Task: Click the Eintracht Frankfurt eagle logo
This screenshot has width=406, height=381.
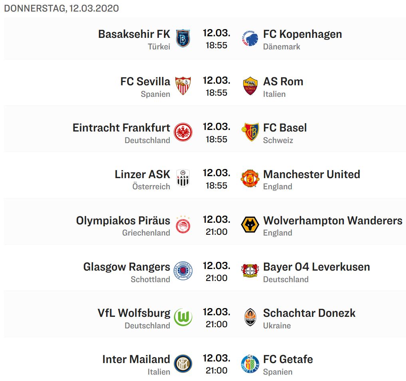Action: point(183,132)
